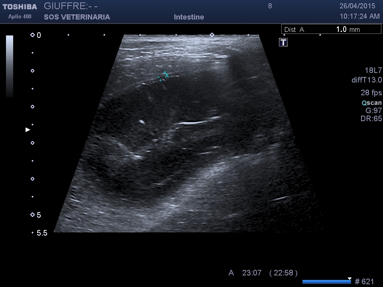383x287 pixels.
Task: Open the Intestine preset label
Action: point(189,17)
